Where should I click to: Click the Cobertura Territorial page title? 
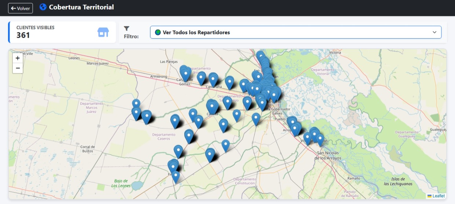click(x=81, y=7)
